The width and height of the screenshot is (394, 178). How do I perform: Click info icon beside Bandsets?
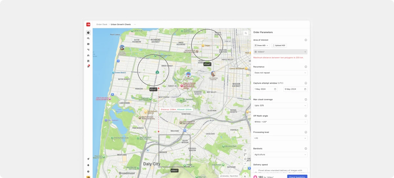[306, 148]
